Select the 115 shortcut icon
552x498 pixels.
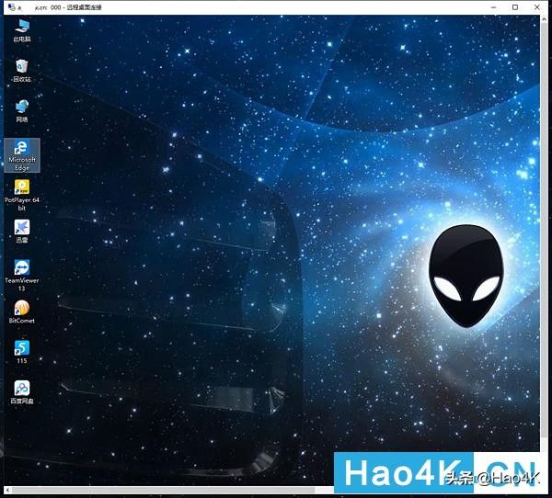pos(22,352)
